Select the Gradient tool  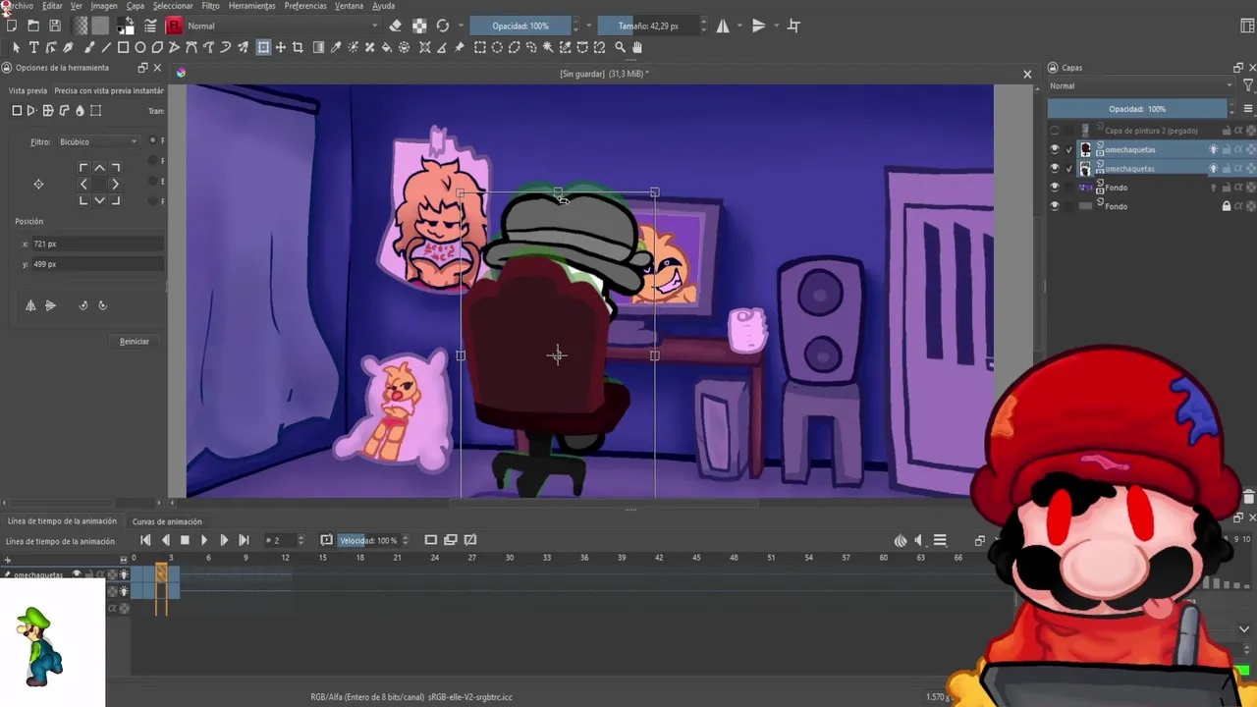tap(318, 47)
